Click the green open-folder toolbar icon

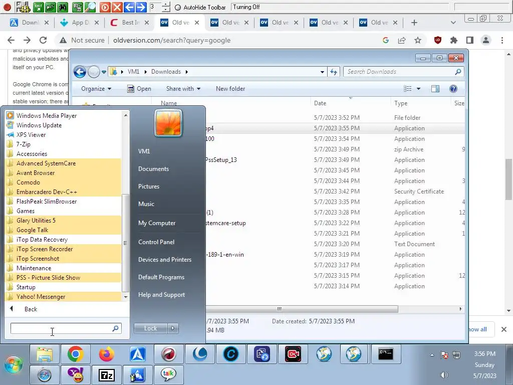point(51,7)
